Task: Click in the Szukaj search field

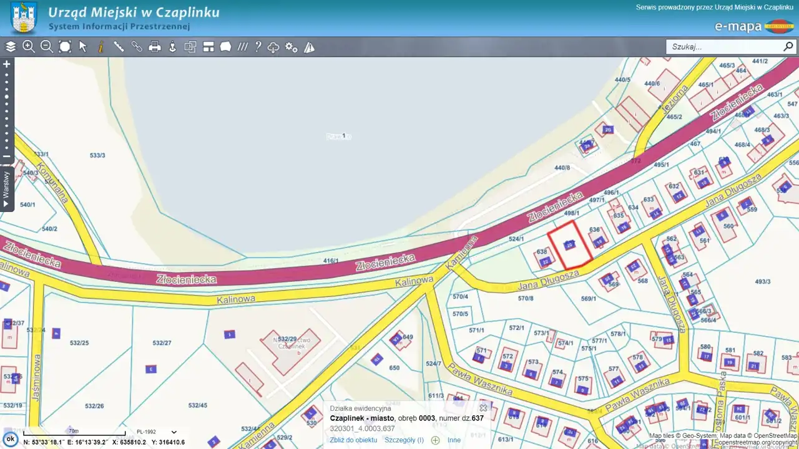Action: pos(724,47)
